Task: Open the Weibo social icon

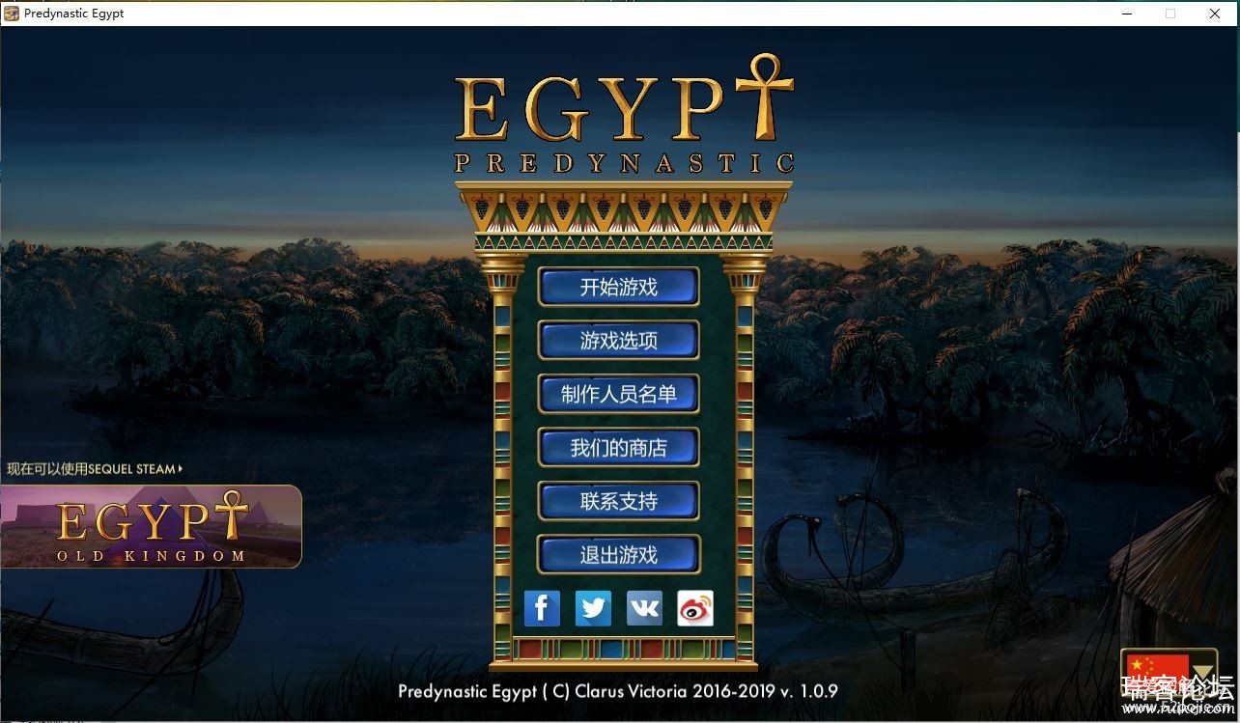Action: (695, 608)
